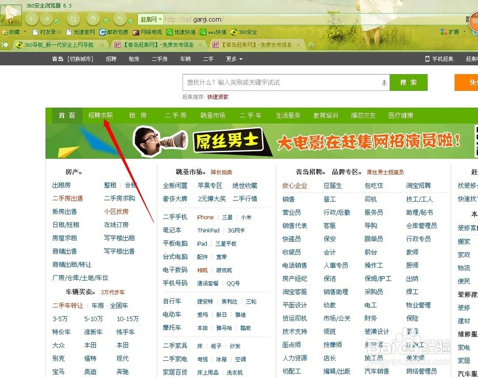Open 生活服务 in the green navigation bar

click(288, 115)
